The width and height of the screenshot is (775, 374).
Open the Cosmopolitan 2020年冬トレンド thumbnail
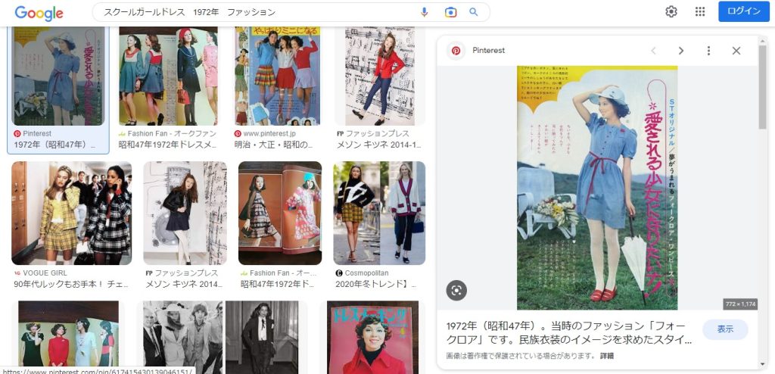(379, 213)
